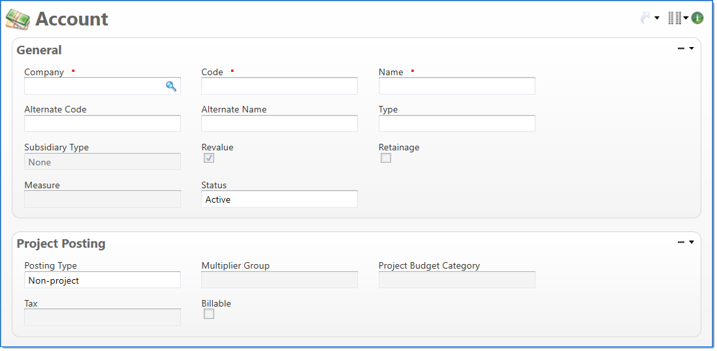Viewport: 717px width, 351px height.
Task: Toggle the Revalue checkbox
Action: coord(209,158)
